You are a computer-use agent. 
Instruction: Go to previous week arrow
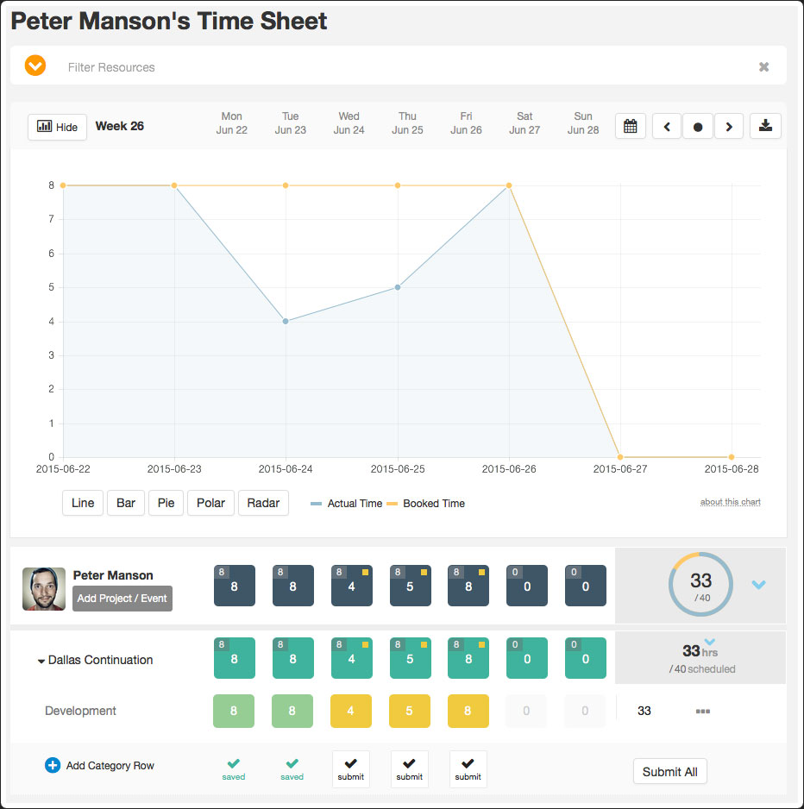point(667,127)
